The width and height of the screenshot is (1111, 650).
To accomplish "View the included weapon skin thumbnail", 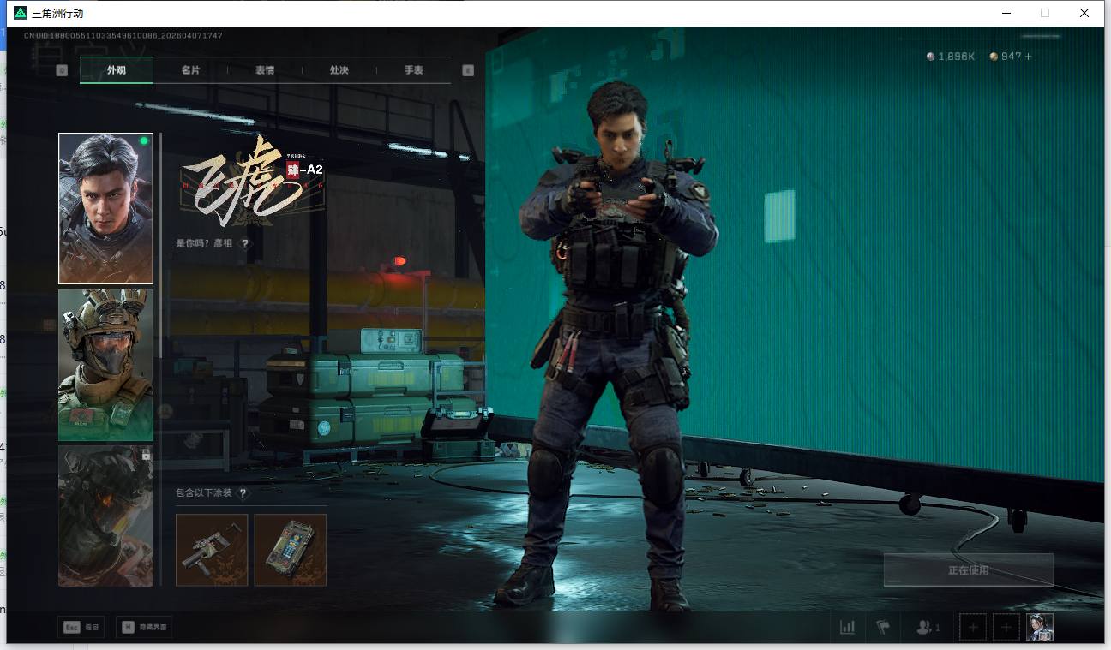I will click(x=212, y=550).
